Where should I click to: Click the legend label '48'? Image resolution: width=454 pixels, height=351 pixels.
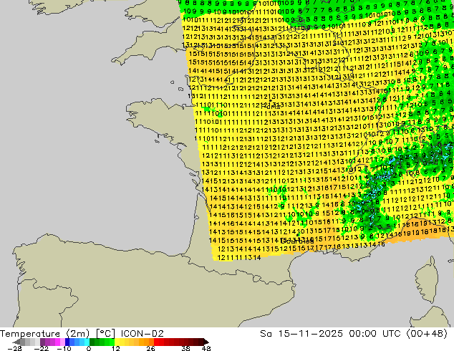point(206,349)
